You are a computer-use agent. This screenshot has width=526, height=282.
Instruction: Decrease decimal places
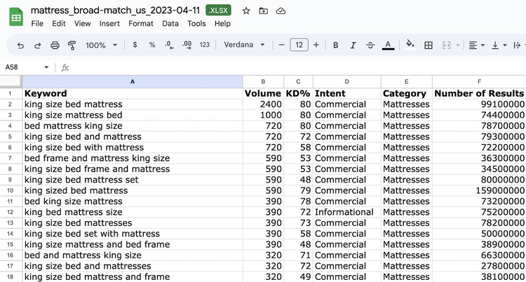tap(169, 45)
